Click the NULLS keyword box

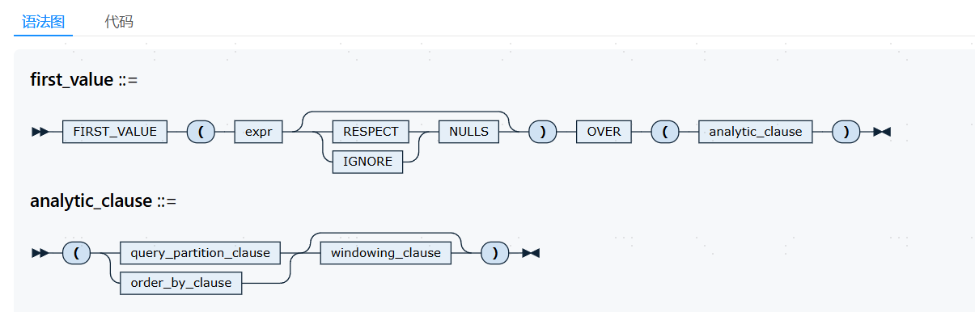coord(468,131)
